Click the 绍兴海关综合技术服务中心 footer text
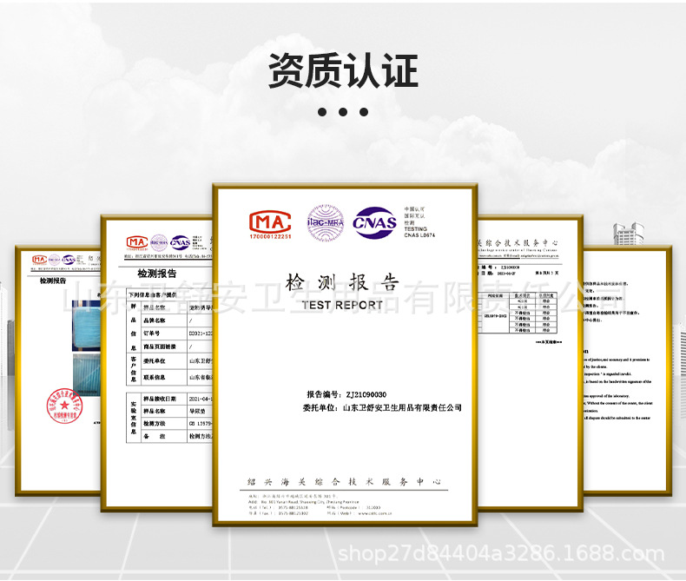 pyautogui.click(x=344, y=482)
